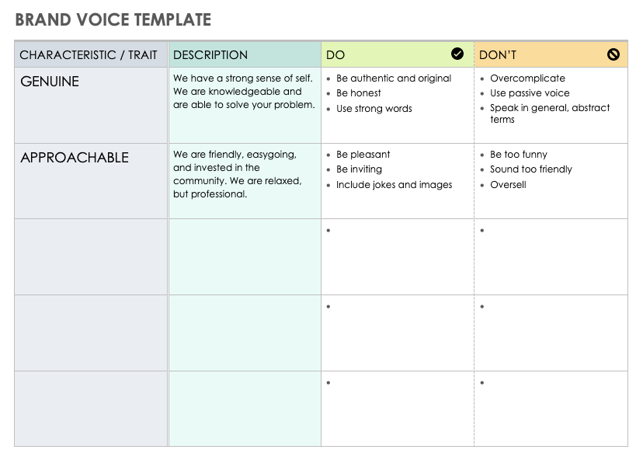Select the CHARACTERISTIC / TRAIT header cell
This screenshot has width=643, height=467.
click(x=89, y=55)
